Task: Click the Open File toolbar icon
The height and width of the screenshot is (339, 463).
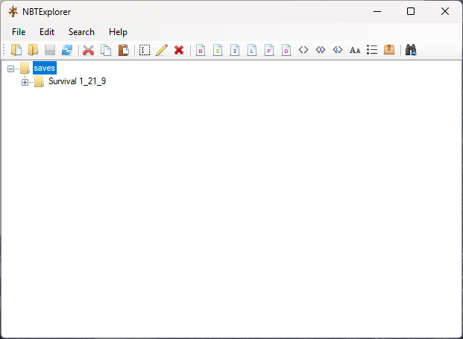Action: pyautogui.click(x=16, y=50)
